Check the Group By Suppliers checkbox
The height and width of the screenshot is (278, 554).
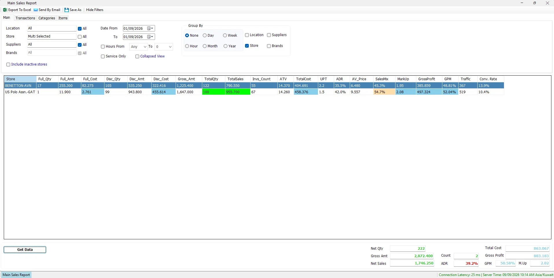click(269, 35)
